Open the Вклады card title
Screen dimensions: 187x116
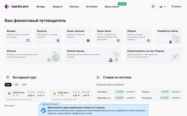pyautogui.click(x=11, y=31)
